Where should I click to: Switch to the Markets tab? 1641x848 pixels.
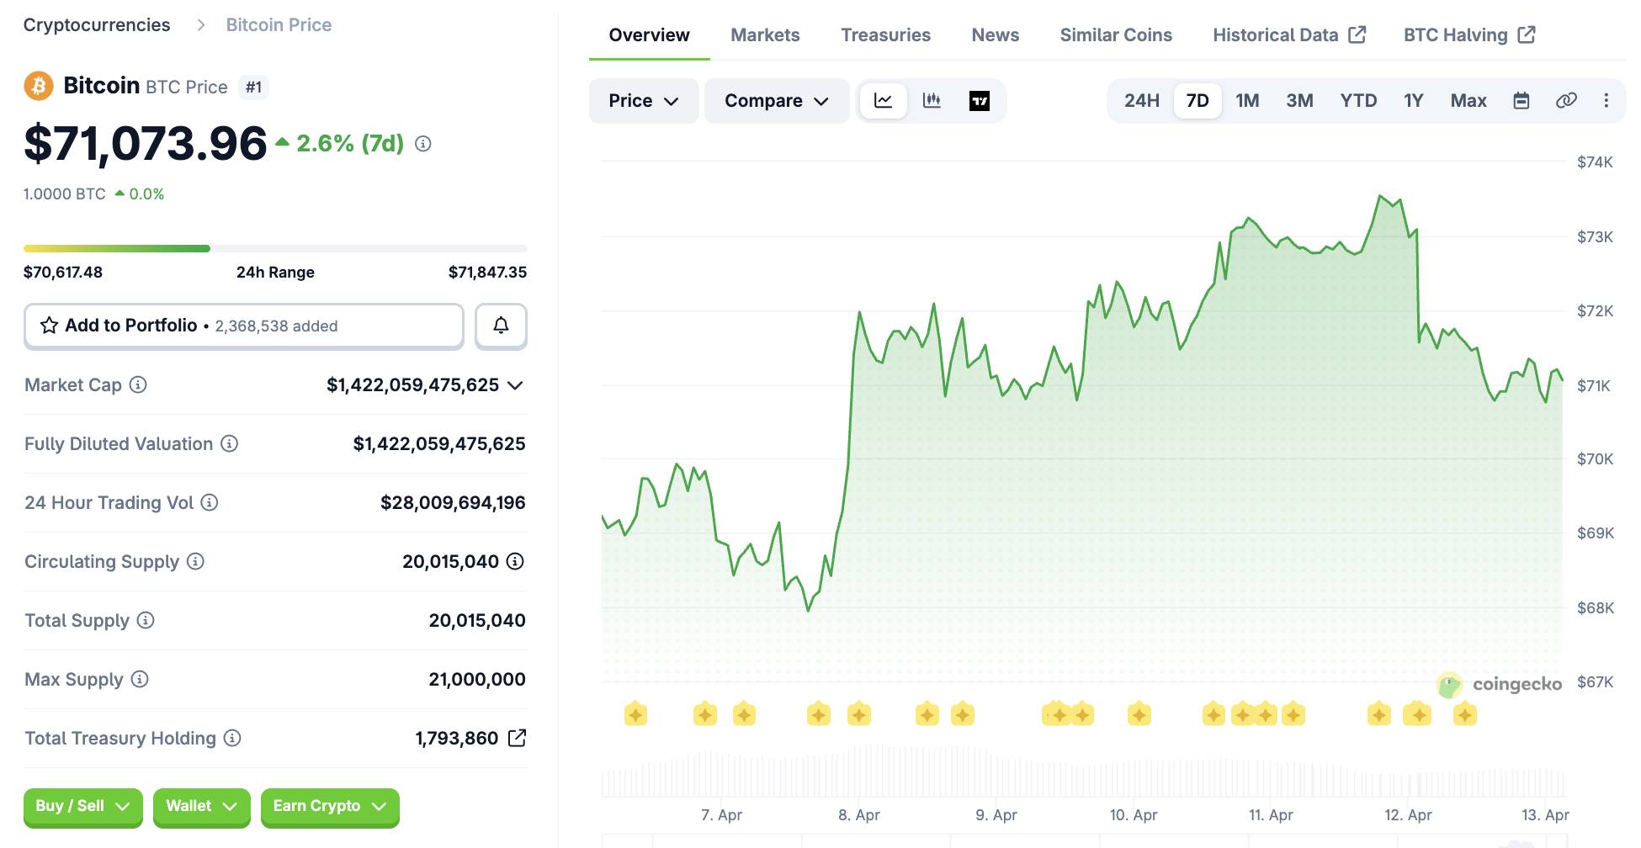click(764, 34)
